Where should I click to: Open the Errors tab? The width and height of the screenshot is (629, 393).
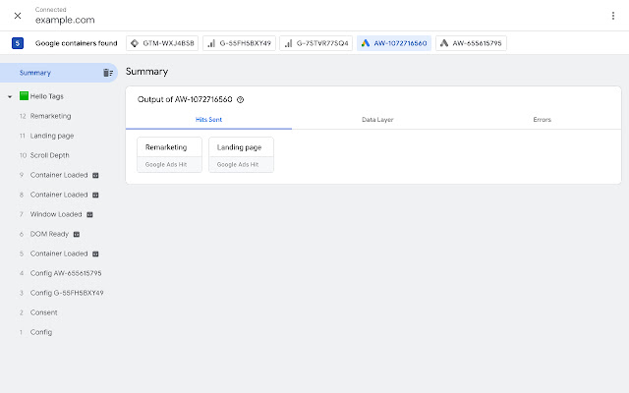(x=542, y=119)
